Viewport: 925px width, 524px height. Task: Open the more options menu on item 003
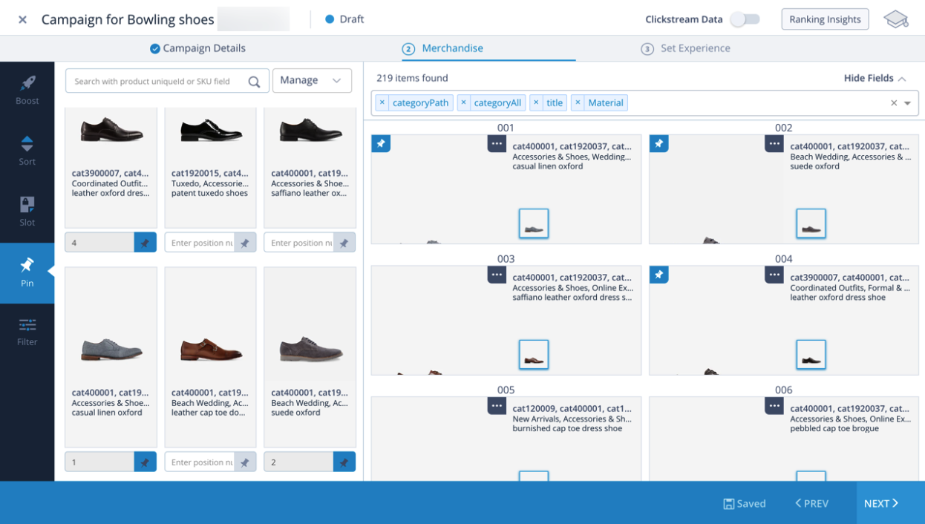pyautogui.click(x=497, y=275)
